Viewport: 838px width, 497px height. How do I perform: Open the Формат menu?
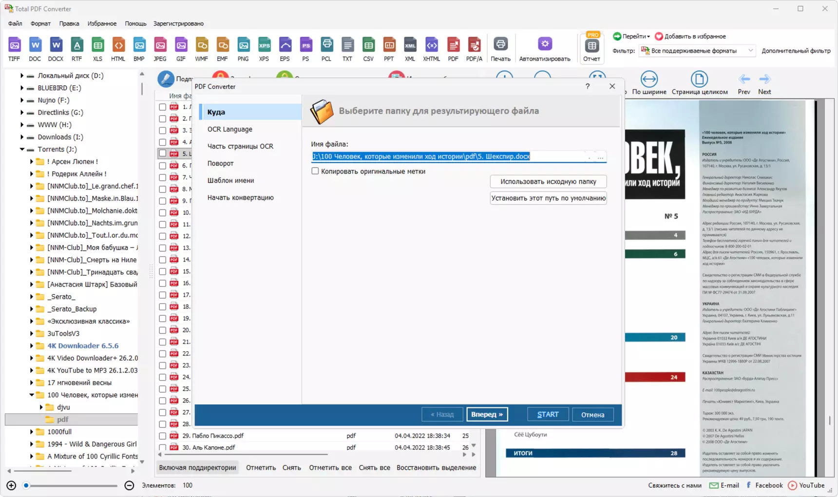point(40,23)
